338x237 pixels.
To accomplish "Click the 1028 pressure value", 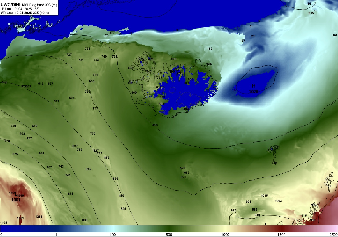I will coord(253,92).
